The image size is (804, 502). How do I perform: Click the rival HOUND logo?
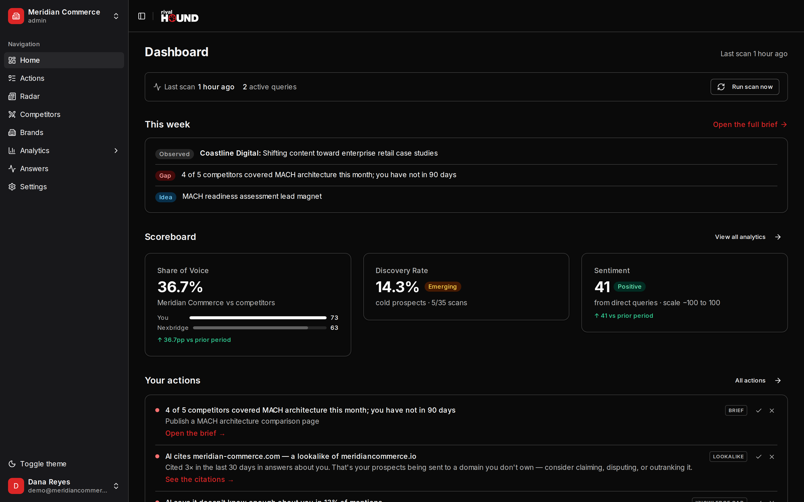pyautogui.click(x=180, y=16)
